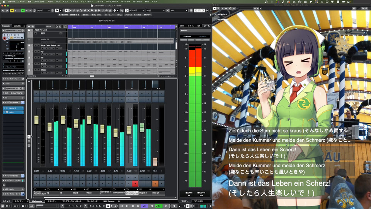Screen dimensions: 371x209
Task: Click the AQ auto-quantize button
Action: point(32,206)
